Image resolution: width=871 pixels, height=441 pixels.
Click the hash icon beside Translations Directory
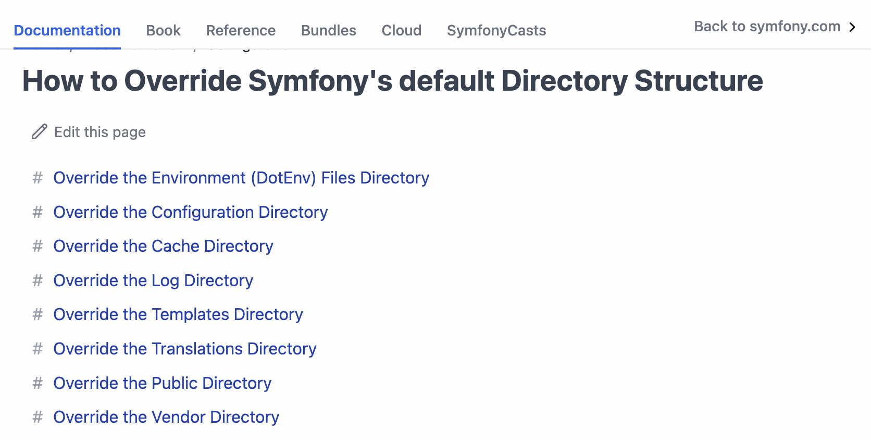click(38, 349)
